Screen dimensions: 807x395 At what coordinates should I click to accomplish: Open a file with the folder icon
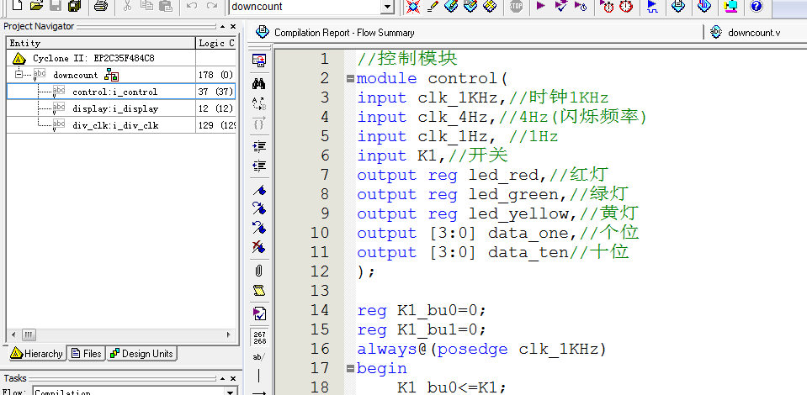[x=36, y=6]
